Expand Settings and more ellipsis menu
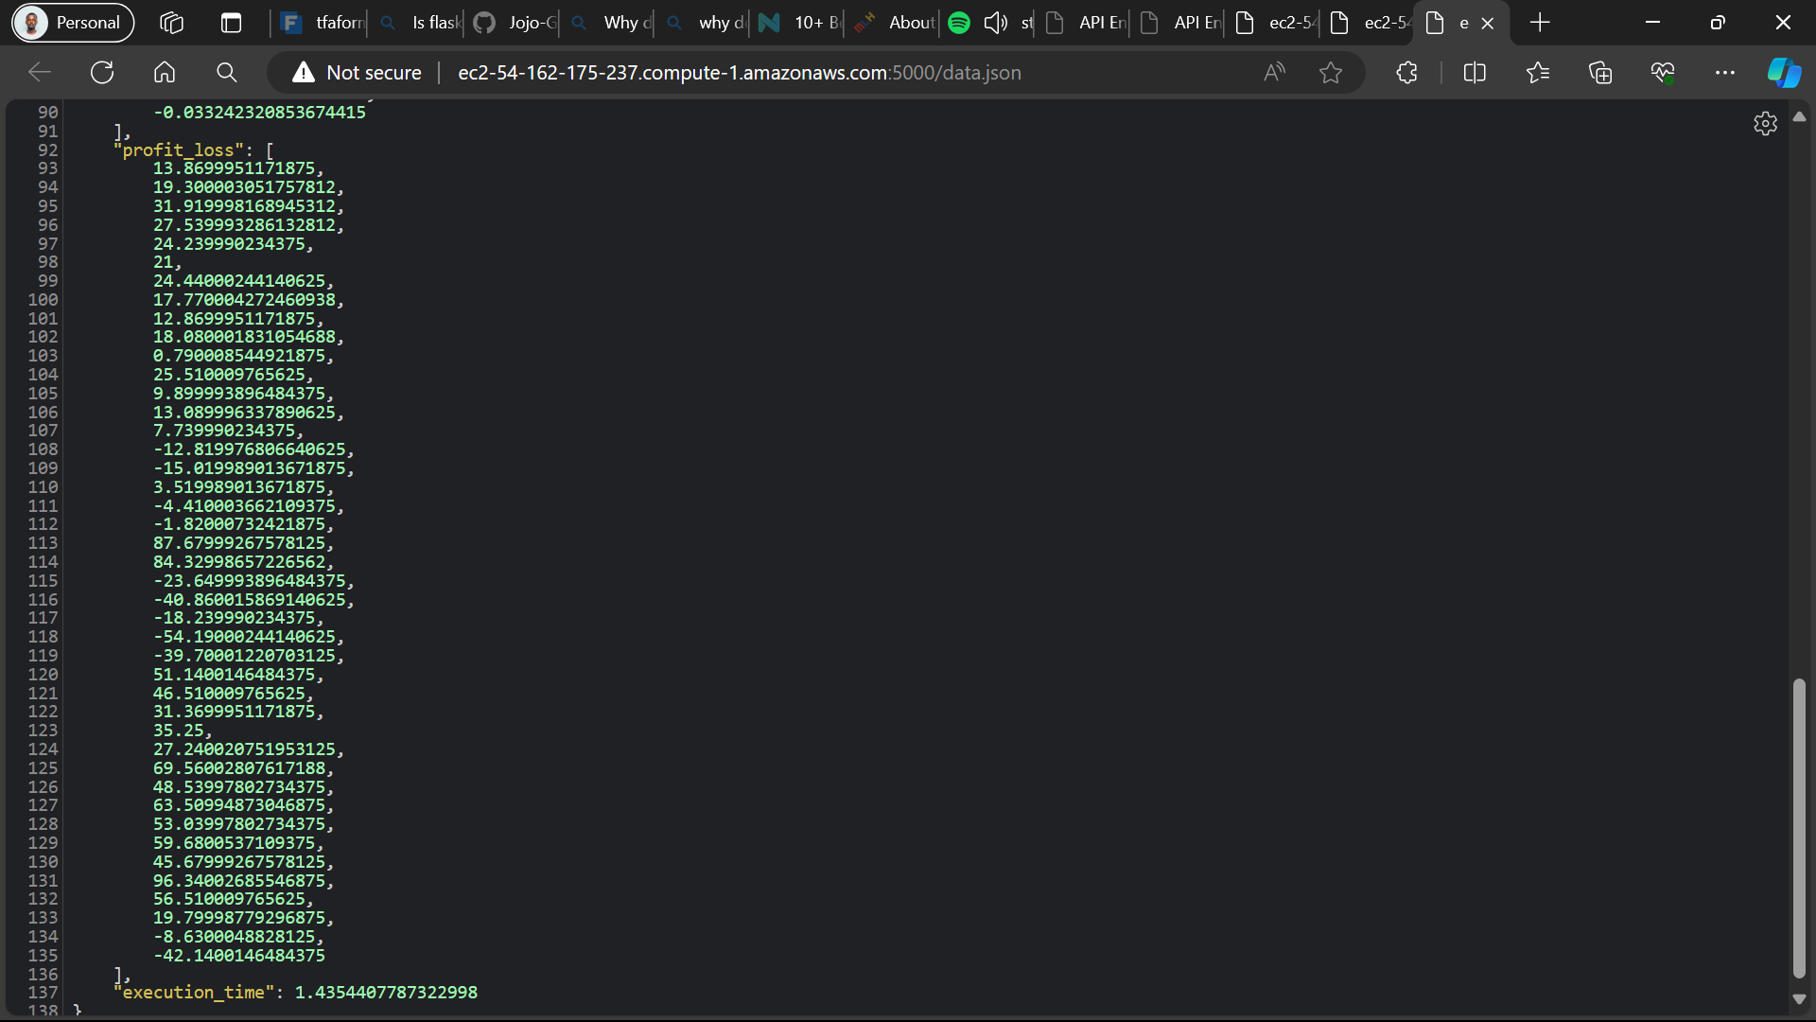The width and height of the screenshot is (1816, 1022). point(1725,73)
